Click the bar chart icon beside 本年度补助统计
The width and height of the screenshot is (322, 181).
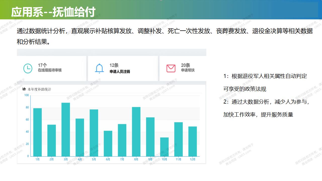point(24,89)
